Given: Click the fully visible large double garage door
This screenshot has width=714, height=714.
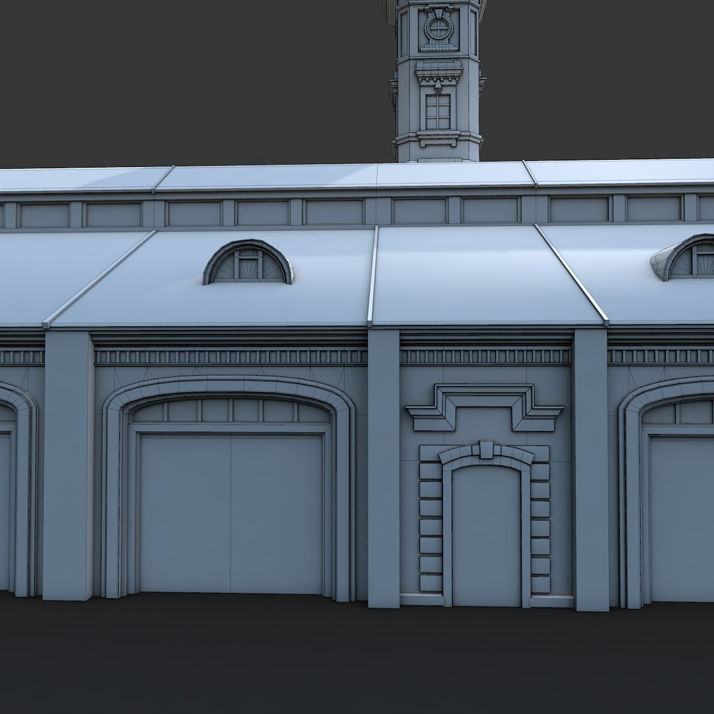Looking at the screenshot, I should [231, 513].
